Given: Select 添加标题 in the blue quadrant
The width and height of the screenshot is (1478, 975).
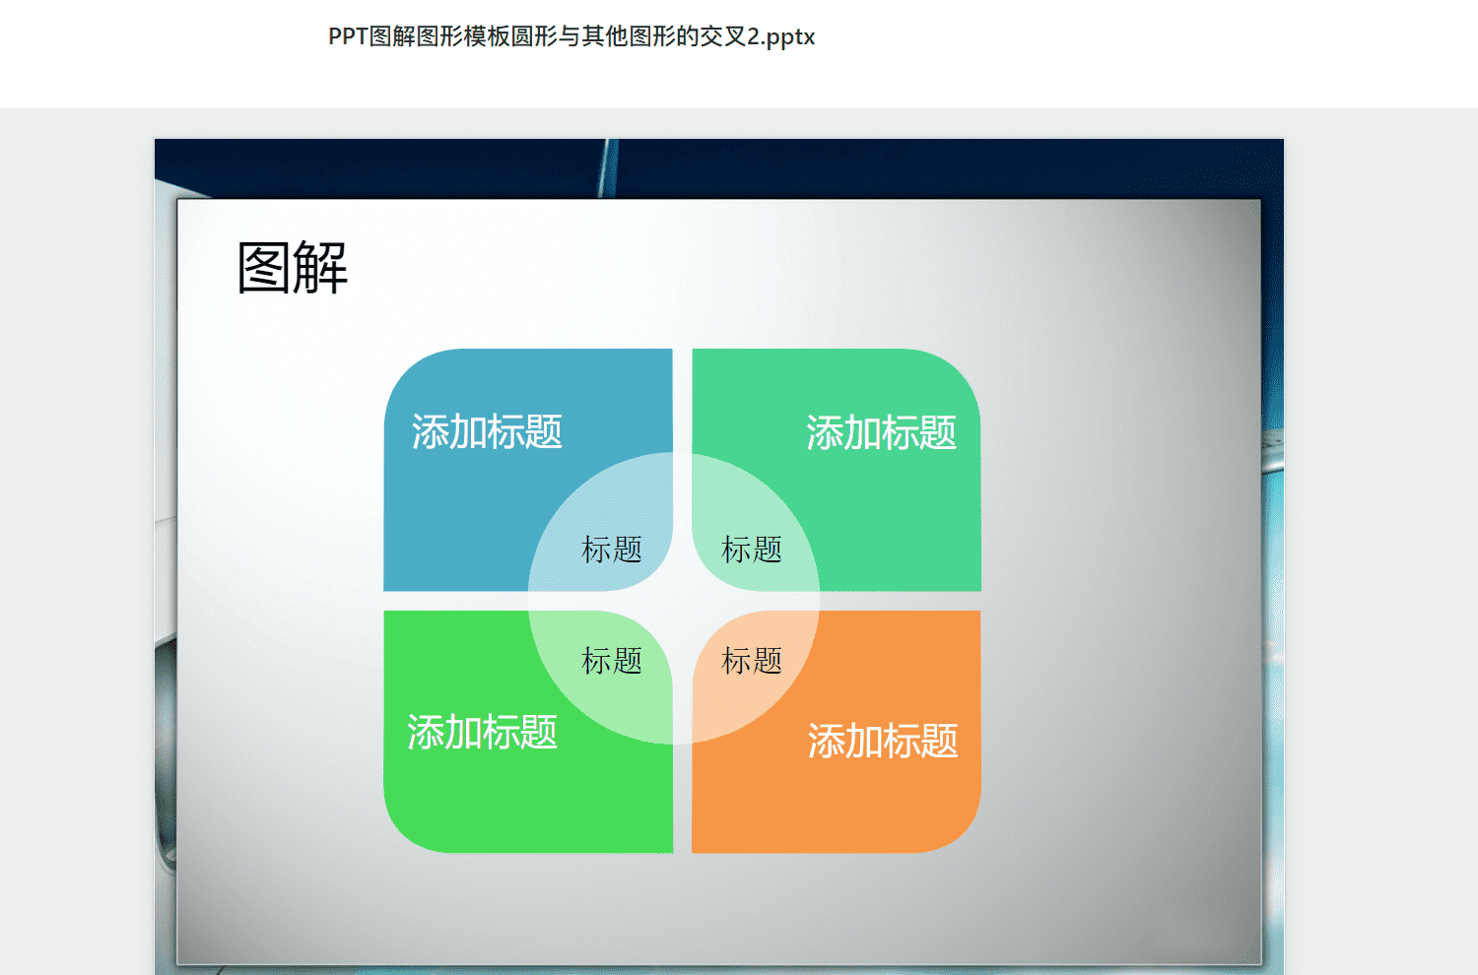Looking at the screenshot, I should pyautogui.click(x=487, y=432).
